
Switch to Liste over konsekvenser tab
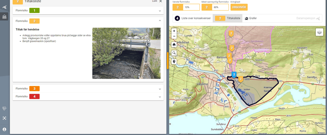click(193, 18)
